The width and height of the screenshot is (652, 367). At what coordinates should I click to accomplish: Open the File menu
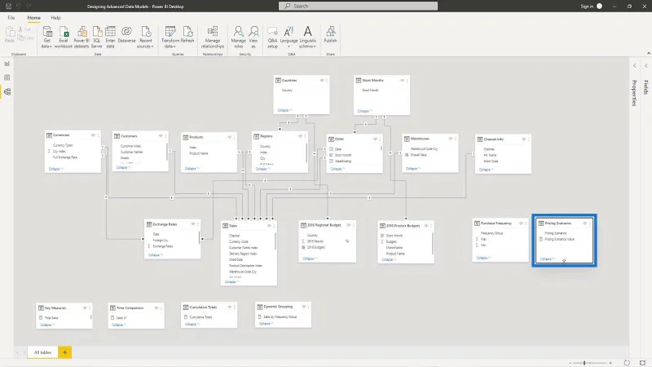[x=11, y=18]
